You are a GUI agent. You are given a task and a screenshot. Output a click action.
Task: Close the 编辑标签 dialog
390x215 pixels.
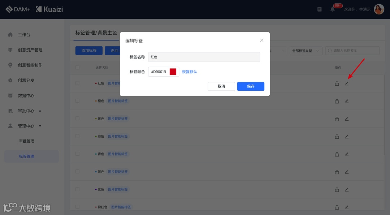262,40
